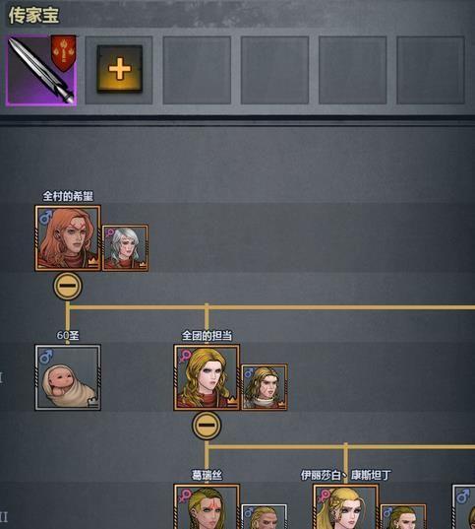The height and width of the screenshot is (529, 475).
Task: Click the last empty heirloom slot on the right
Action: coord(431,70)
